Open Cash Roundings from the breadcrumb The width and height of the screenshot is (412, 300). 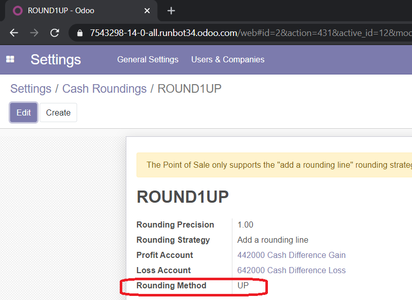tap(105, 89)
